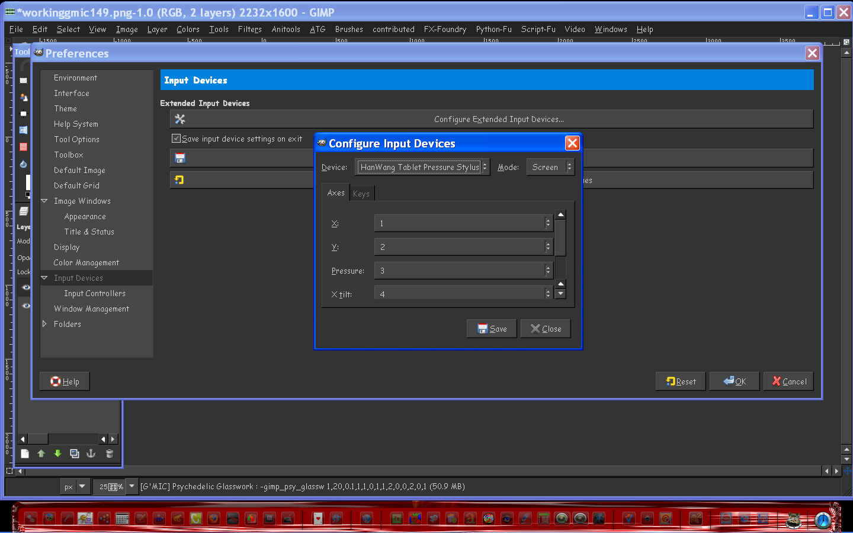Click the zoom percentage field in status bar
Viewport: 853px width, 533px height.
point(110,487)
